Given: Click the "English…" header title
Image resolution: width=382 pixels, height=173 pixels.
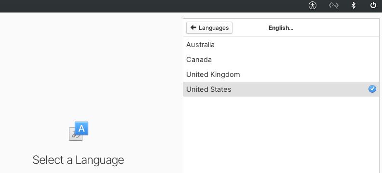Looking at the screenshot, I should [281, 28].
